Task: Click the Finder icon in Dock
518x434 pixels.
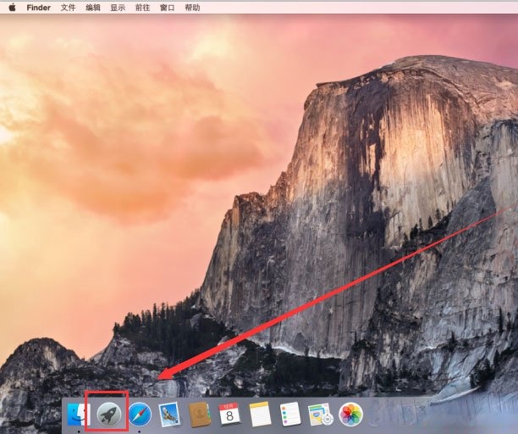Action: 78,414
